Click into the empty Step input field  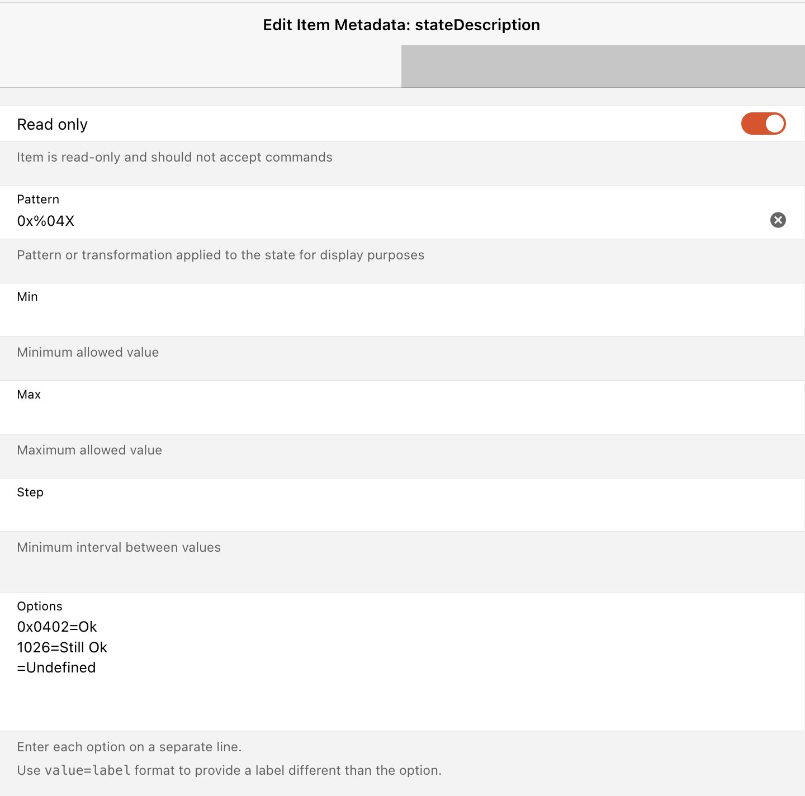point(401,513)
